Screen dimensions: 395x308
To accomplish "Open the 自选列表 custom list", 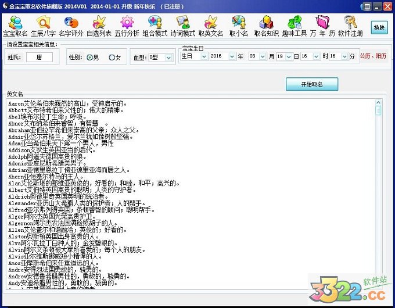I will (x=99, y=26).
